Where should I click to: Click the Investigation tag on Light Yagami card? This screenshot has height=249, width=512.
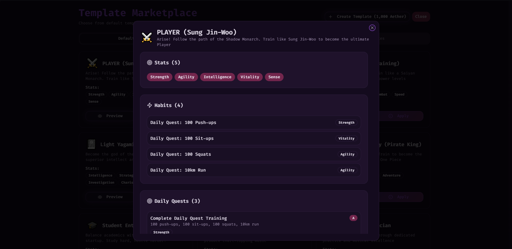click(x=101, y=183)
